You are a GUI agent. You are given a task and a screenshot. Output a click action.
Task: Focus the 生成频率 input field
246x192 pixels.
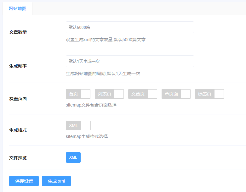[130, 61]
